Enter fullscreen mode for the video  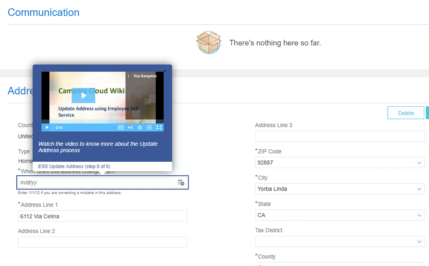(159, 128)
